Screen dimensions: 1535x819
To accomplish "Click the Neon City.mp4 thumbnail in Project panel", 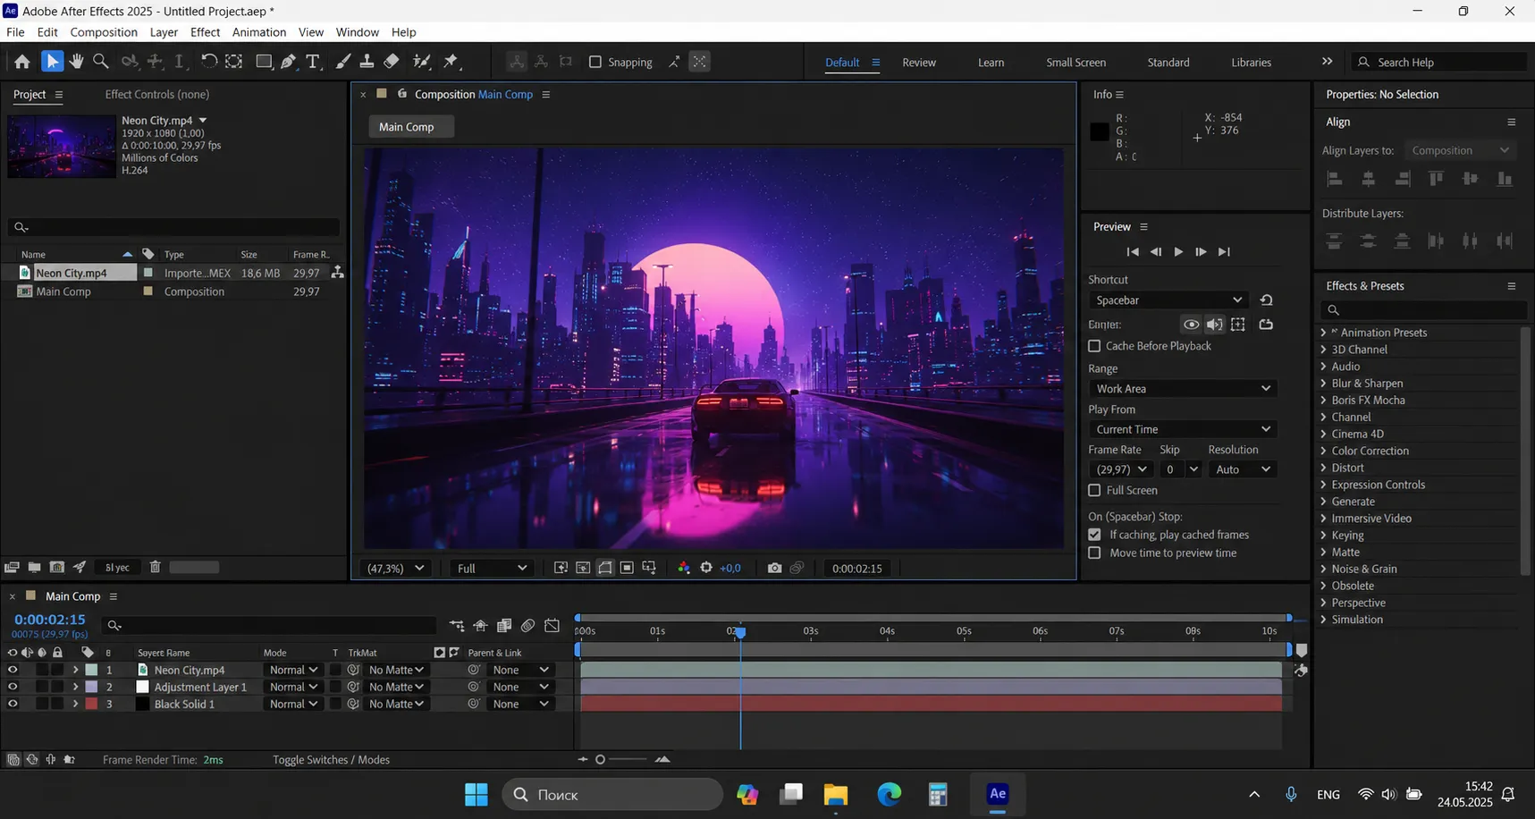I will [x=61, y=147].
